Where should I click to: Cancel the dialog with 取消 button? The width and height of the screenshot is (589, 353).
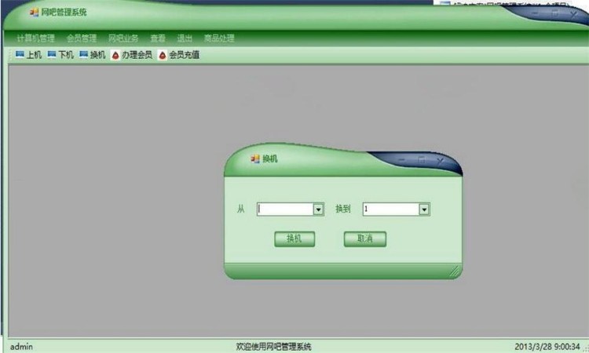tap(364, 239)
